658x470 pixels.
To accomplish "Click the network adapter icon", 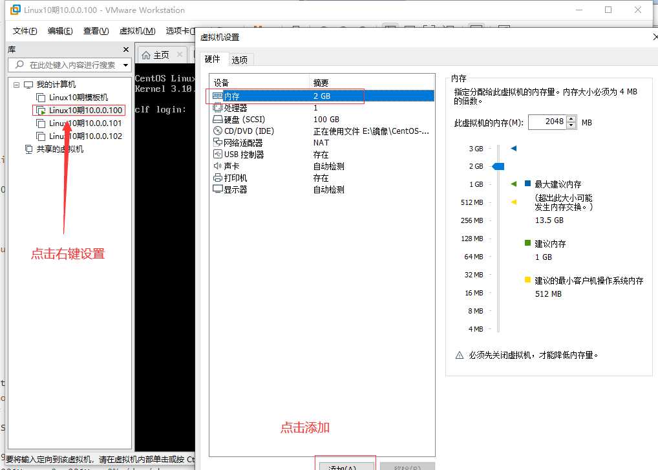I will pos(217,143).
